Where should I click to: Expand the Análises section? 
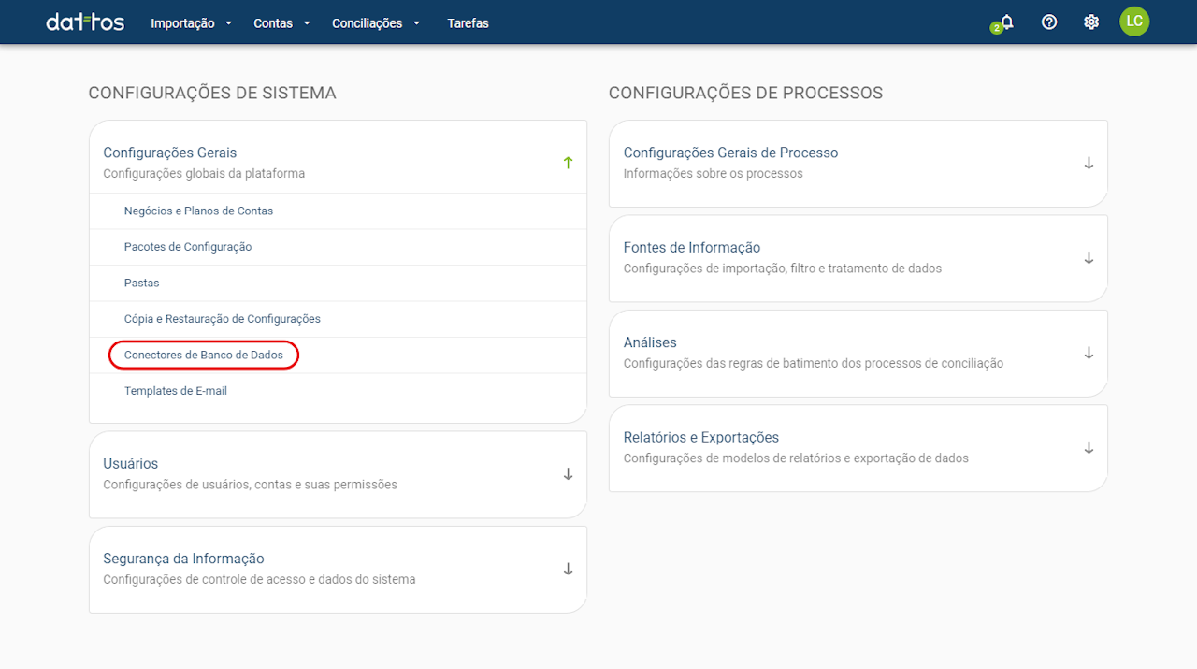[1089, 353]
